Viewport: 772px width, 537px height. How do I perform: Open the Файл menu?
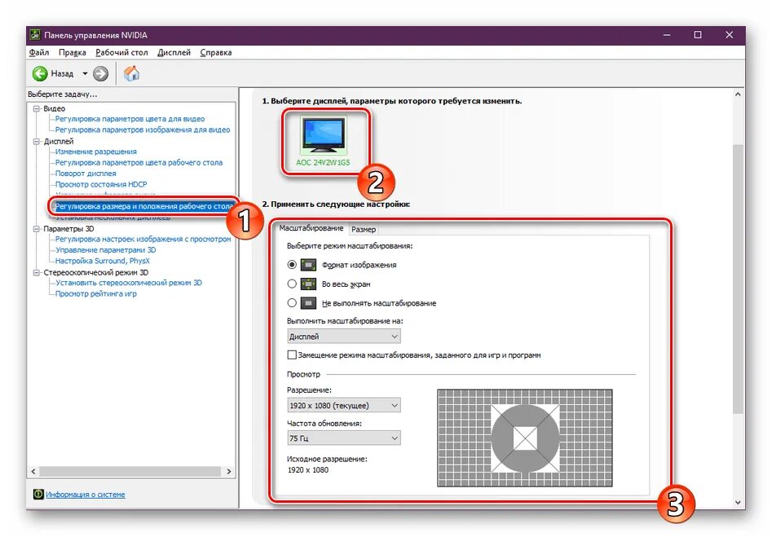pos(39,53)
